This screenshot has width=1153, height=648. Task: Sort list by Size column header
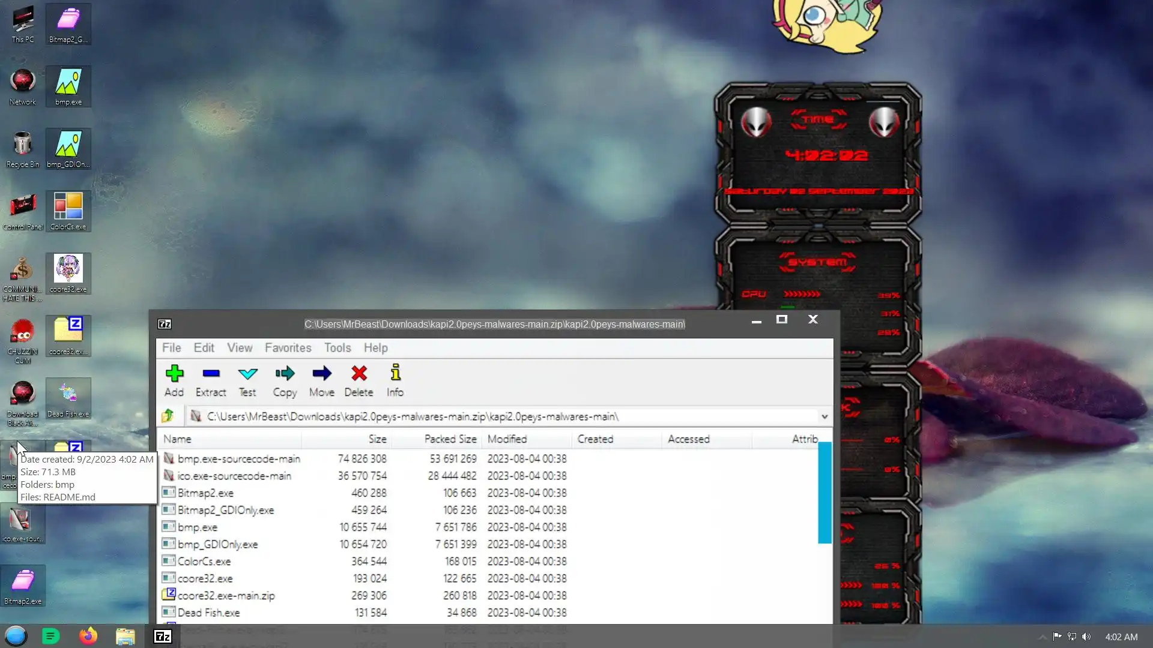377,439
